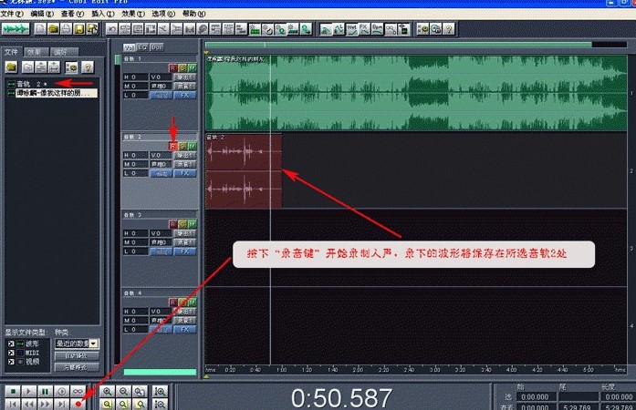Click the close file icon in file panel
The width and height of the screenshot is (636, 410).
pyautogui.click(x=27, y=67)
